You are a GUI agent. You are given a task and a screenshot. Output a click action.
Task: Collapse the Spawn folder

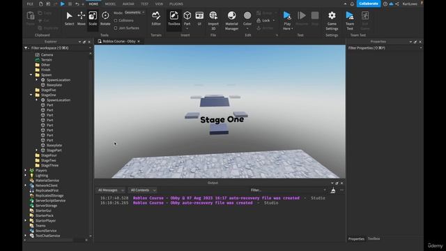click(31, 75)
